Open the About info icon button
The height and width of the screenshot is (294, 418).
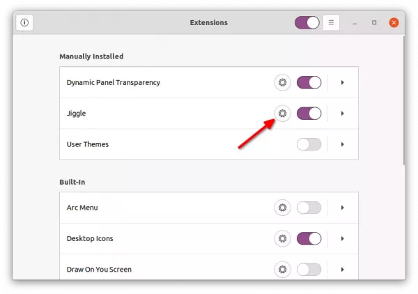[24, 23]
